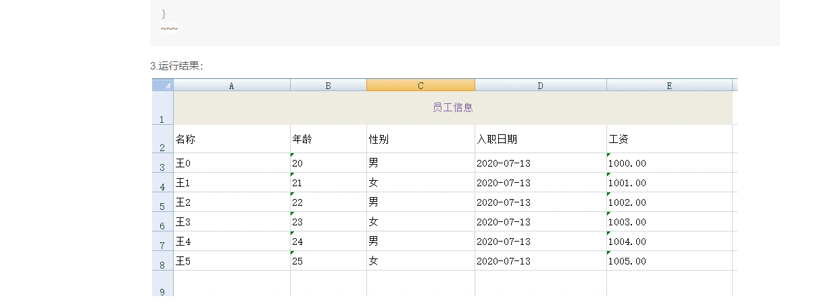Select the salary cell 1001.00
The height and width of the screenshot is (305, 822).
[x=669, y=183]
